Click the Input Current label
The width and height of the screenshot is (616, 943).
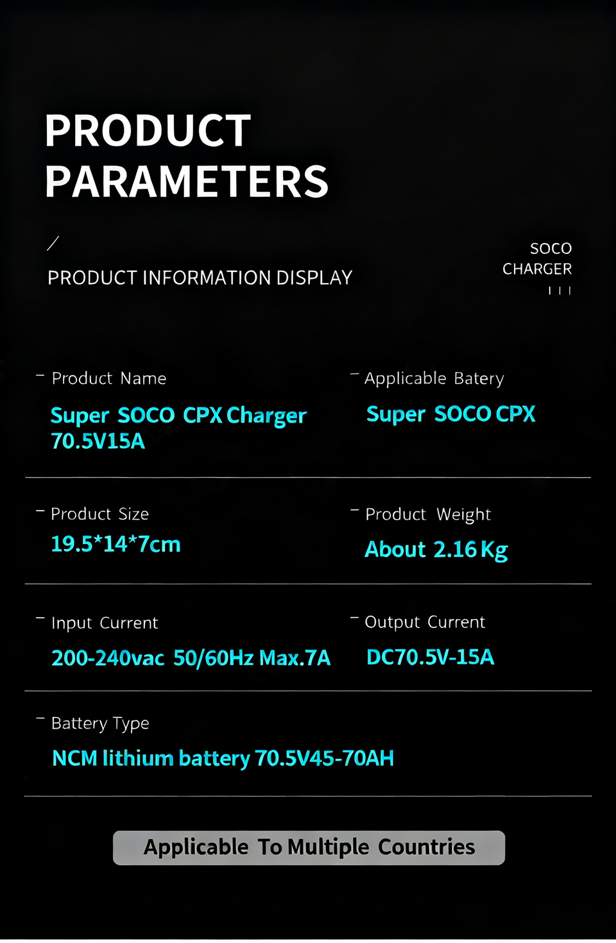click(104, 623)
